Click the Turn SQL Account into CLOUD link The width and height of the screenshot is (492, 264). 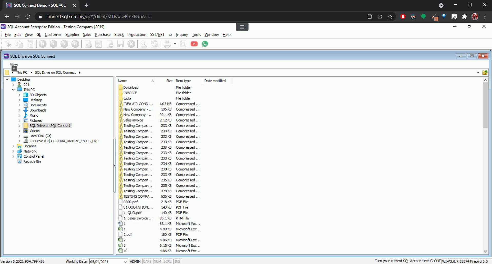(x=407, y=261)
